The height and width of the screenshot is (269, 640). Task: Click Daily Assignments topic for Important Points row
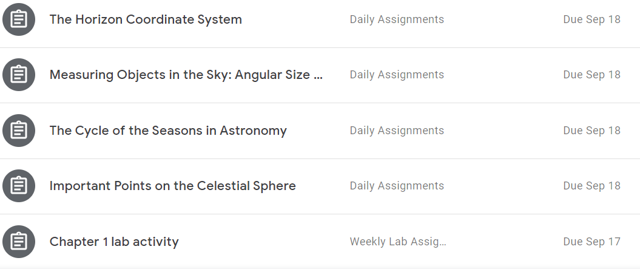tap(397, 186)
